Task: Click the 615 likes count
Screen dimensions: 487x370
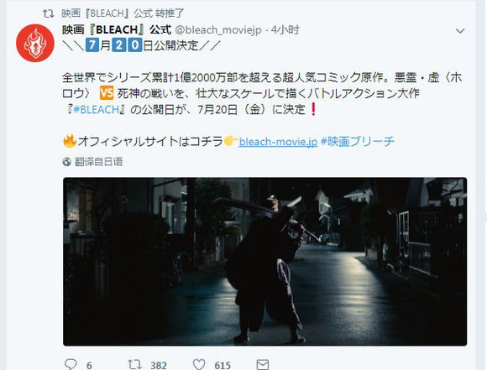Action: [x=223, y=365]
